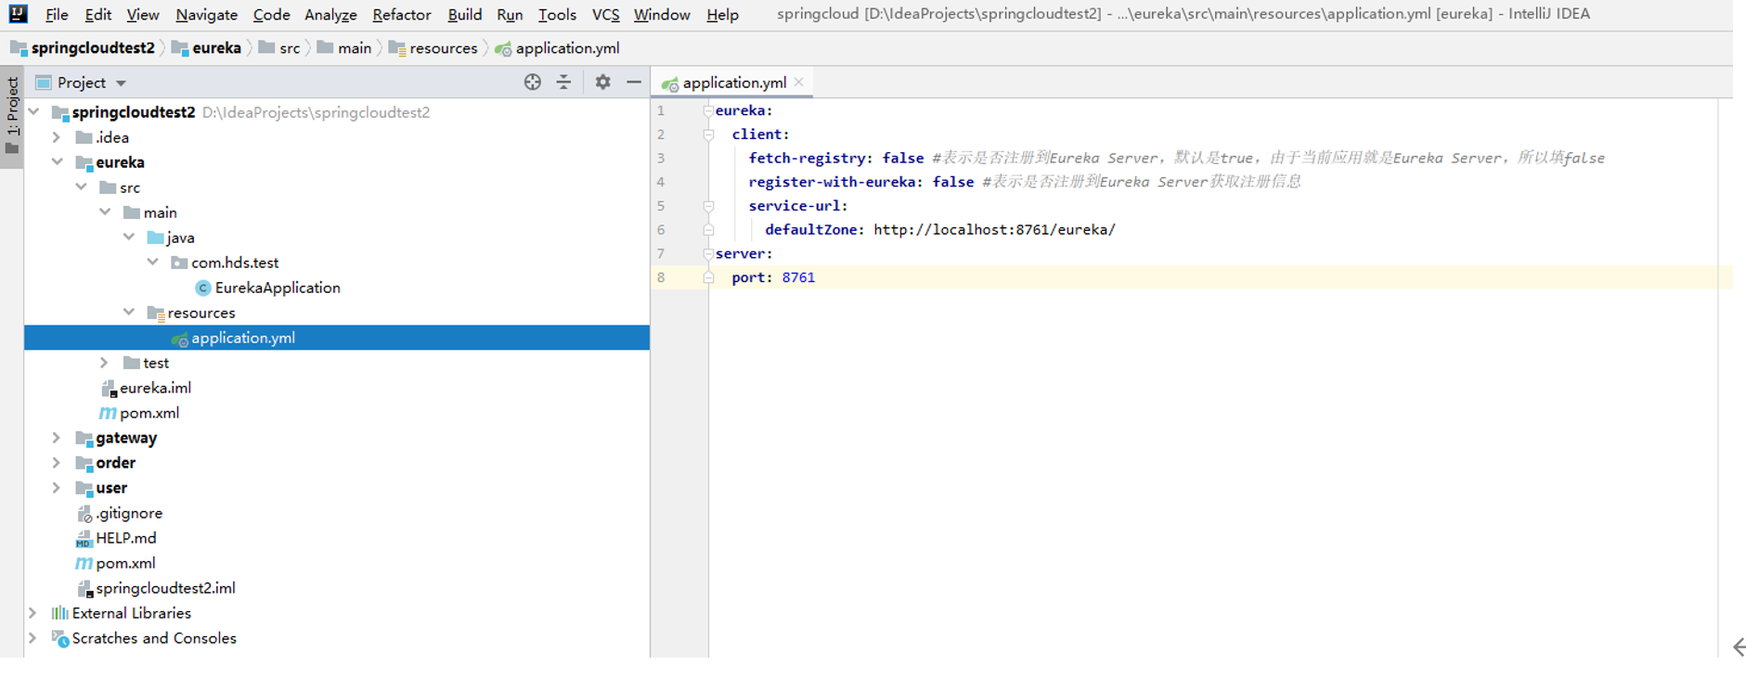Select the HELP.md file
This screenshot has width=1746, height=691.
[116, 538]
